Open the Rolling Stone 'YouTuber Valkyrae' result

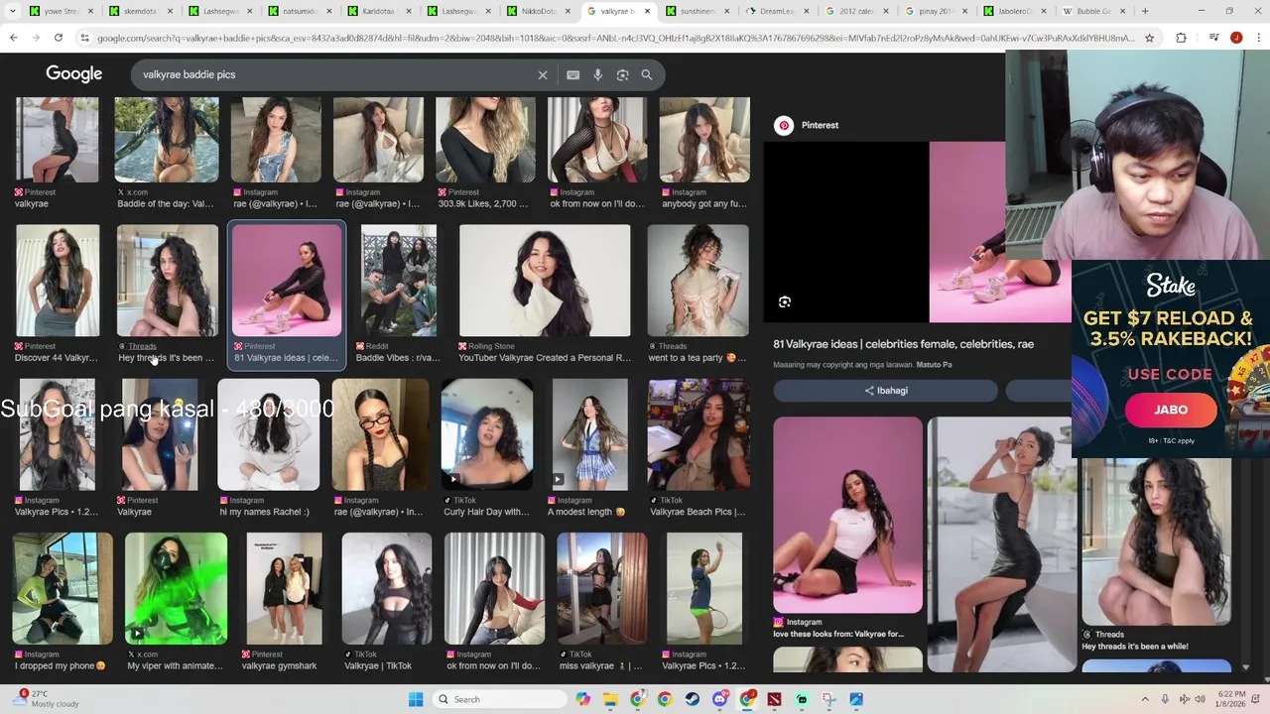pyautogui.click(x=545, y=294)
